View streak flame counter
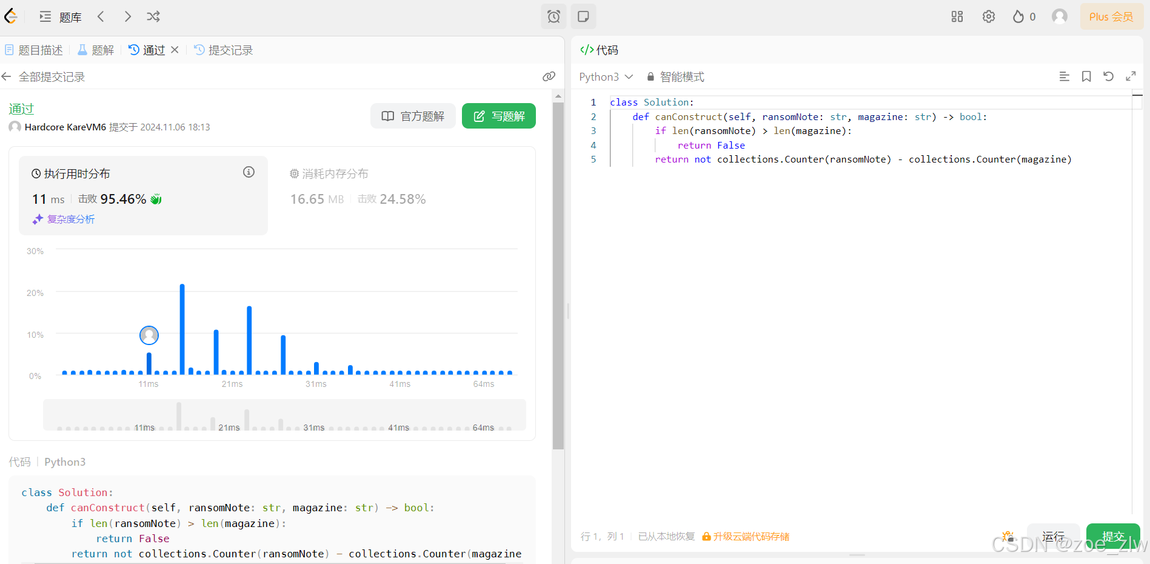 click(x=1025, y=16)
